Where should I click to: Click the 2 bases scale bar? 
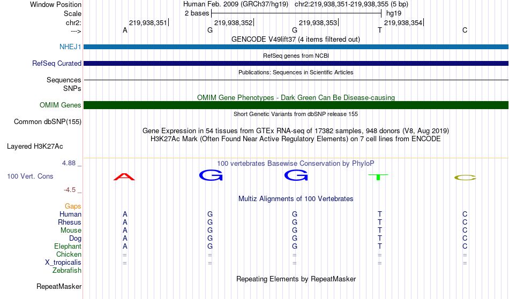pyautogui.click(x=296, y=13)
